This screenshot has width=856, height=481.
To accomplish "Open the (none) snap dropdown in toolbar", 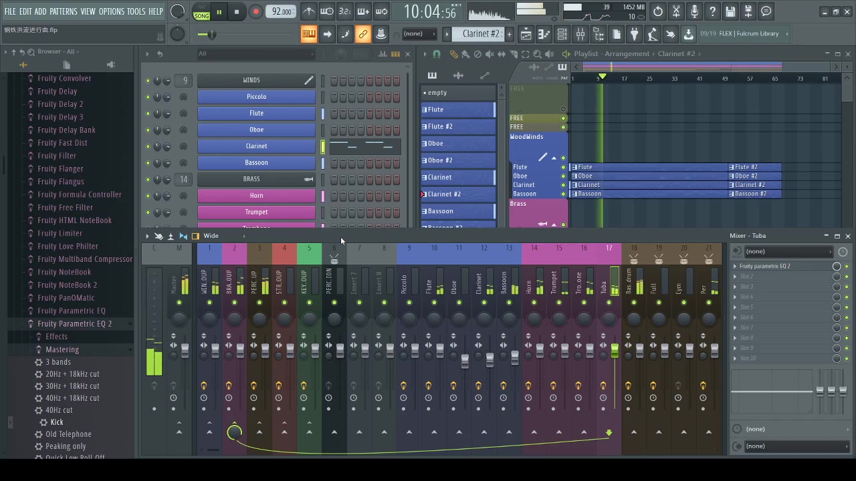I will (419, 34).
